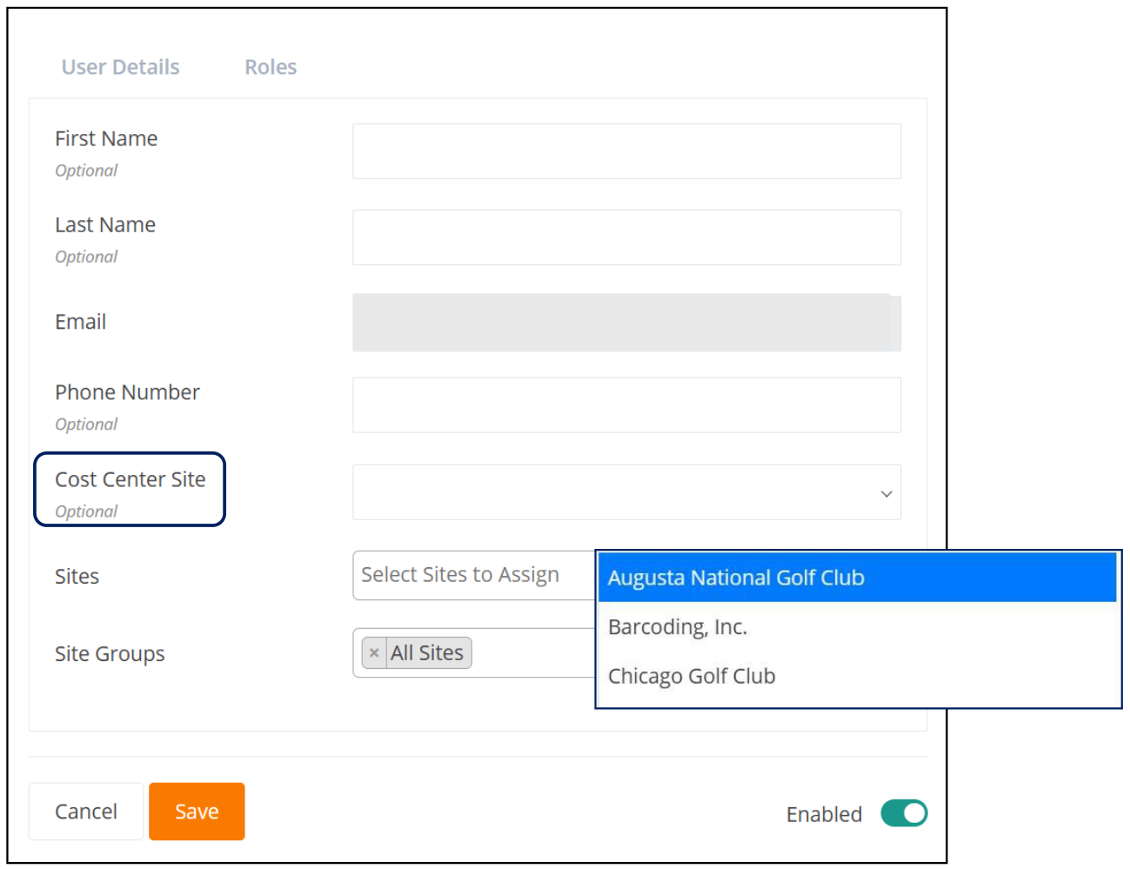Image resolution: width=1130 pixels, height=869 pixels.
Task: Focus the Phone Number input field
Action: 626,405
